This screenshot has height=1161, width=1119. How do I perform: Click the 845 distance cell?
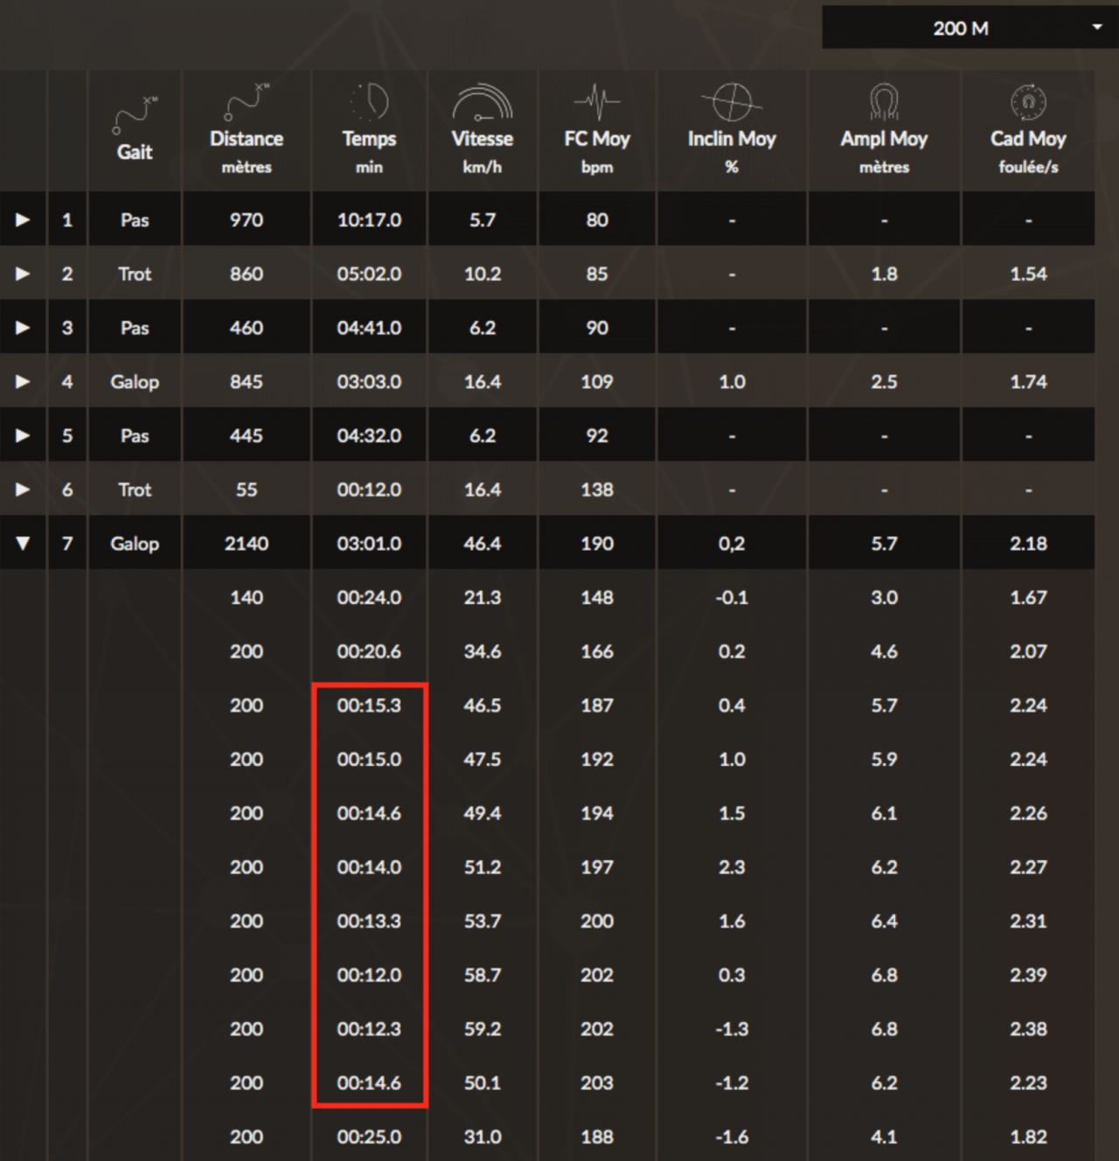[247, 382]
